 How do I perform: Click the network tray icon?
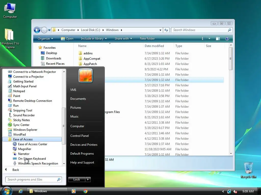[x=229, y=191]
